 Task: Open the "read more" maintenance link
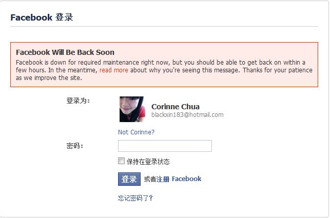pyautogui.click(x=113, y=70)
